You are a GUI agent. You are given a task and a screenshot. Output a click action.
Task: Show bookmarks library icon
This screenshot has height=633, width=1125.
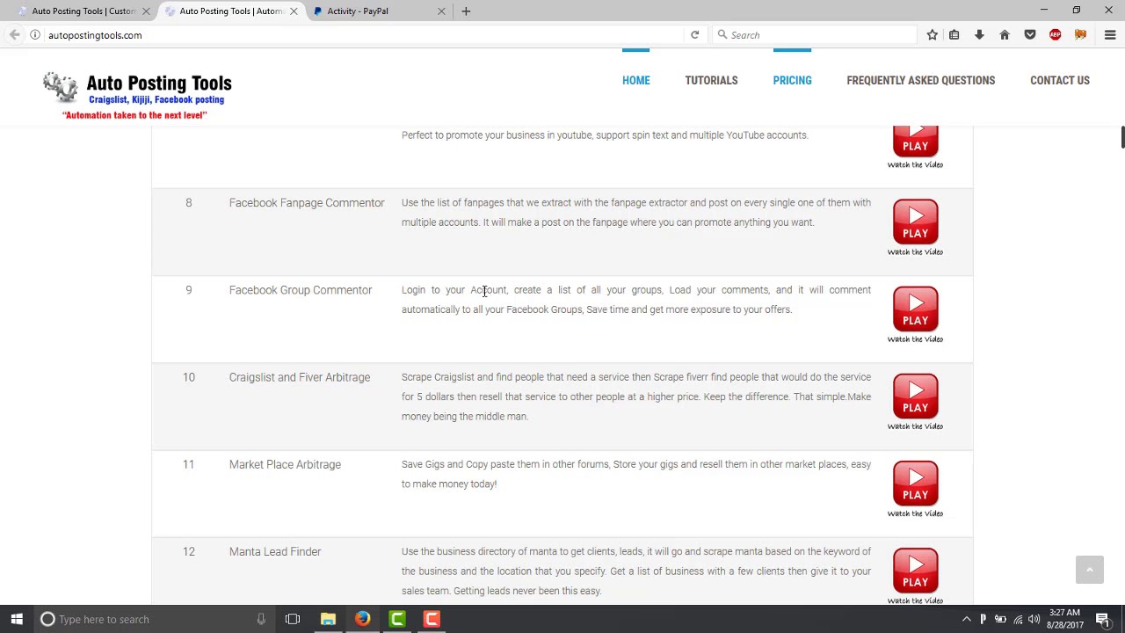(x=954, y=35)
